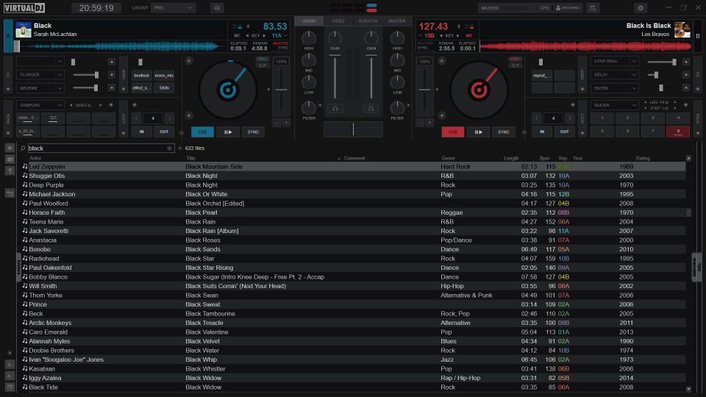Click right deck play/pause button
The image size is (706, 397).
coord(478,132)
